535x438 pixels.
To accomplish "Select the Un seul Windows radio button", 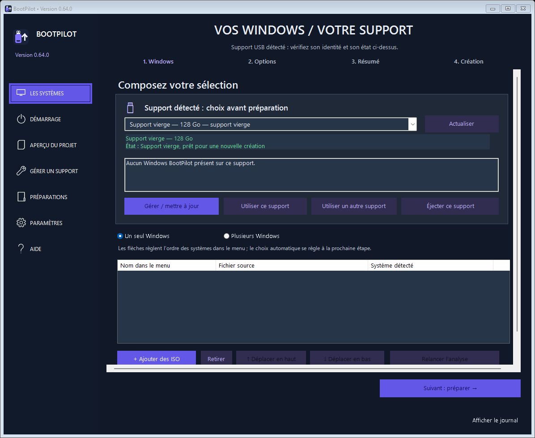I will pyautogui.click(x=120, y=236).
